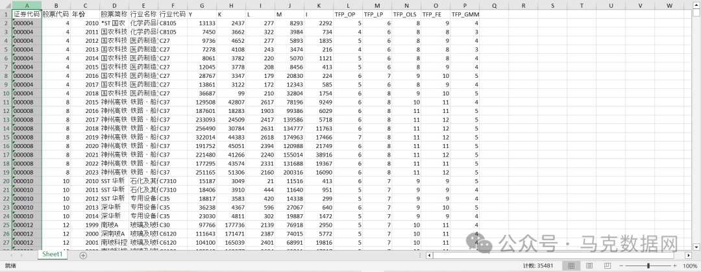The width and height of the screenshot is (701, 272).
Task: Select the 股票简称 header cell
Action: [x=114, y=14]
